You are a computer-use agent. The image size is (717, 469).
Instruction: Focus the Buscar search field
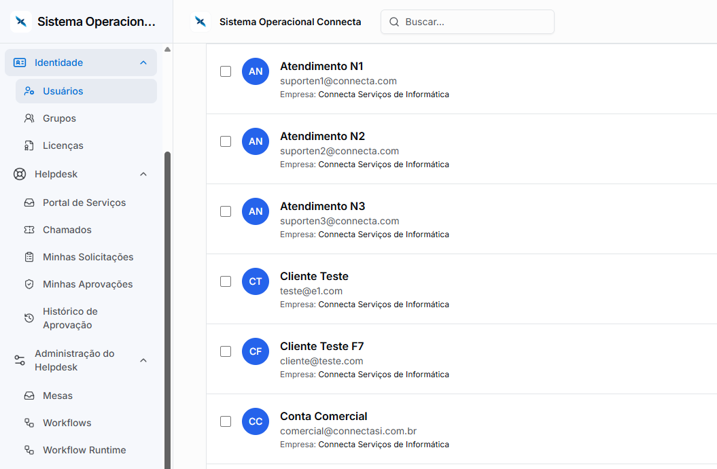(x=468, y=22)
